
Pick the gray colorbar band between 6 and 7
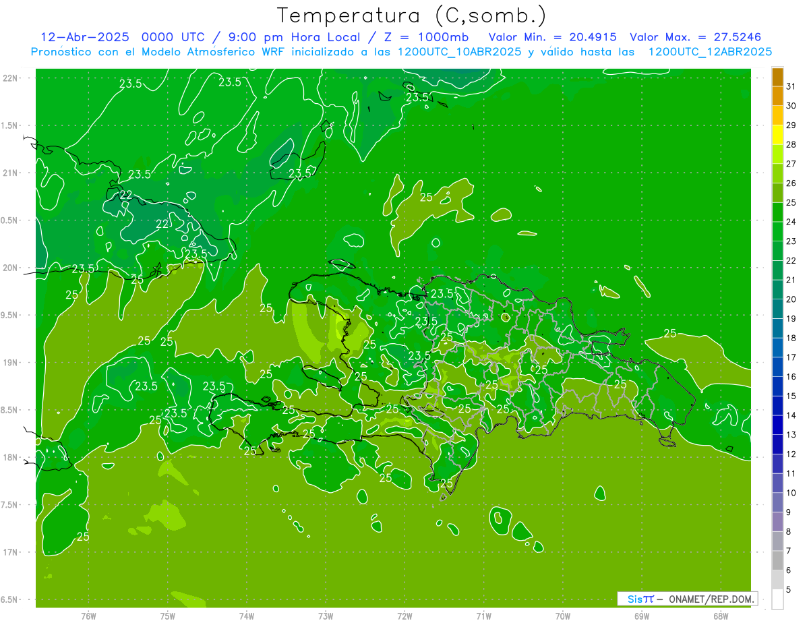(x=777, y=560)
